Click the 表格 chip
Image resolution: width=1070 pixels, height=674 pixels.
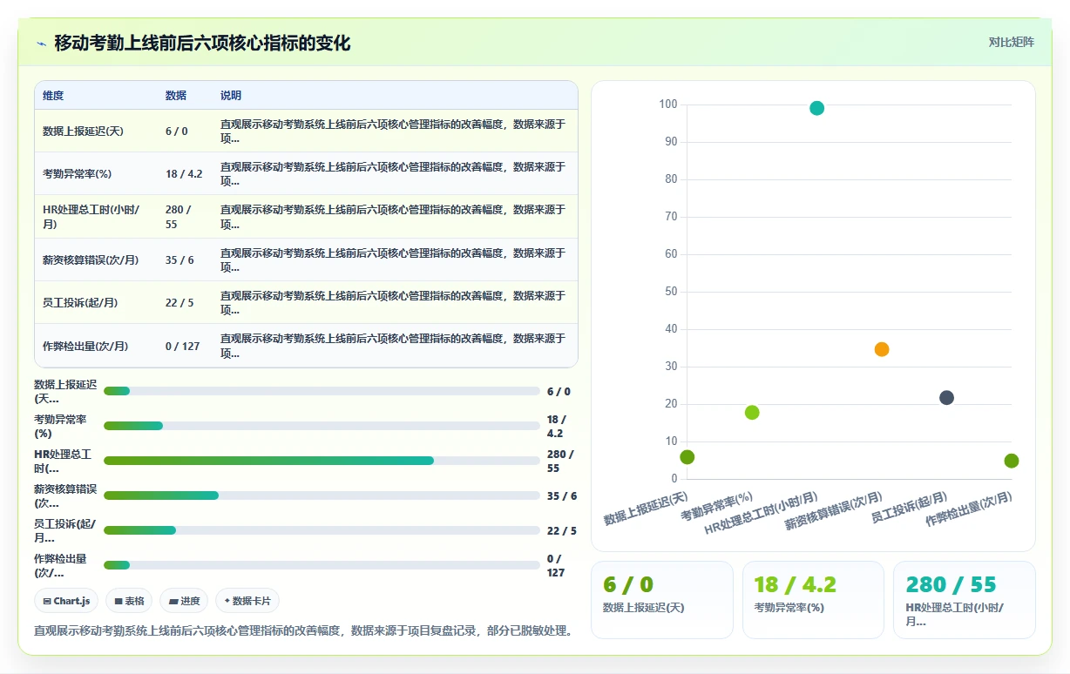pos(129,601)
